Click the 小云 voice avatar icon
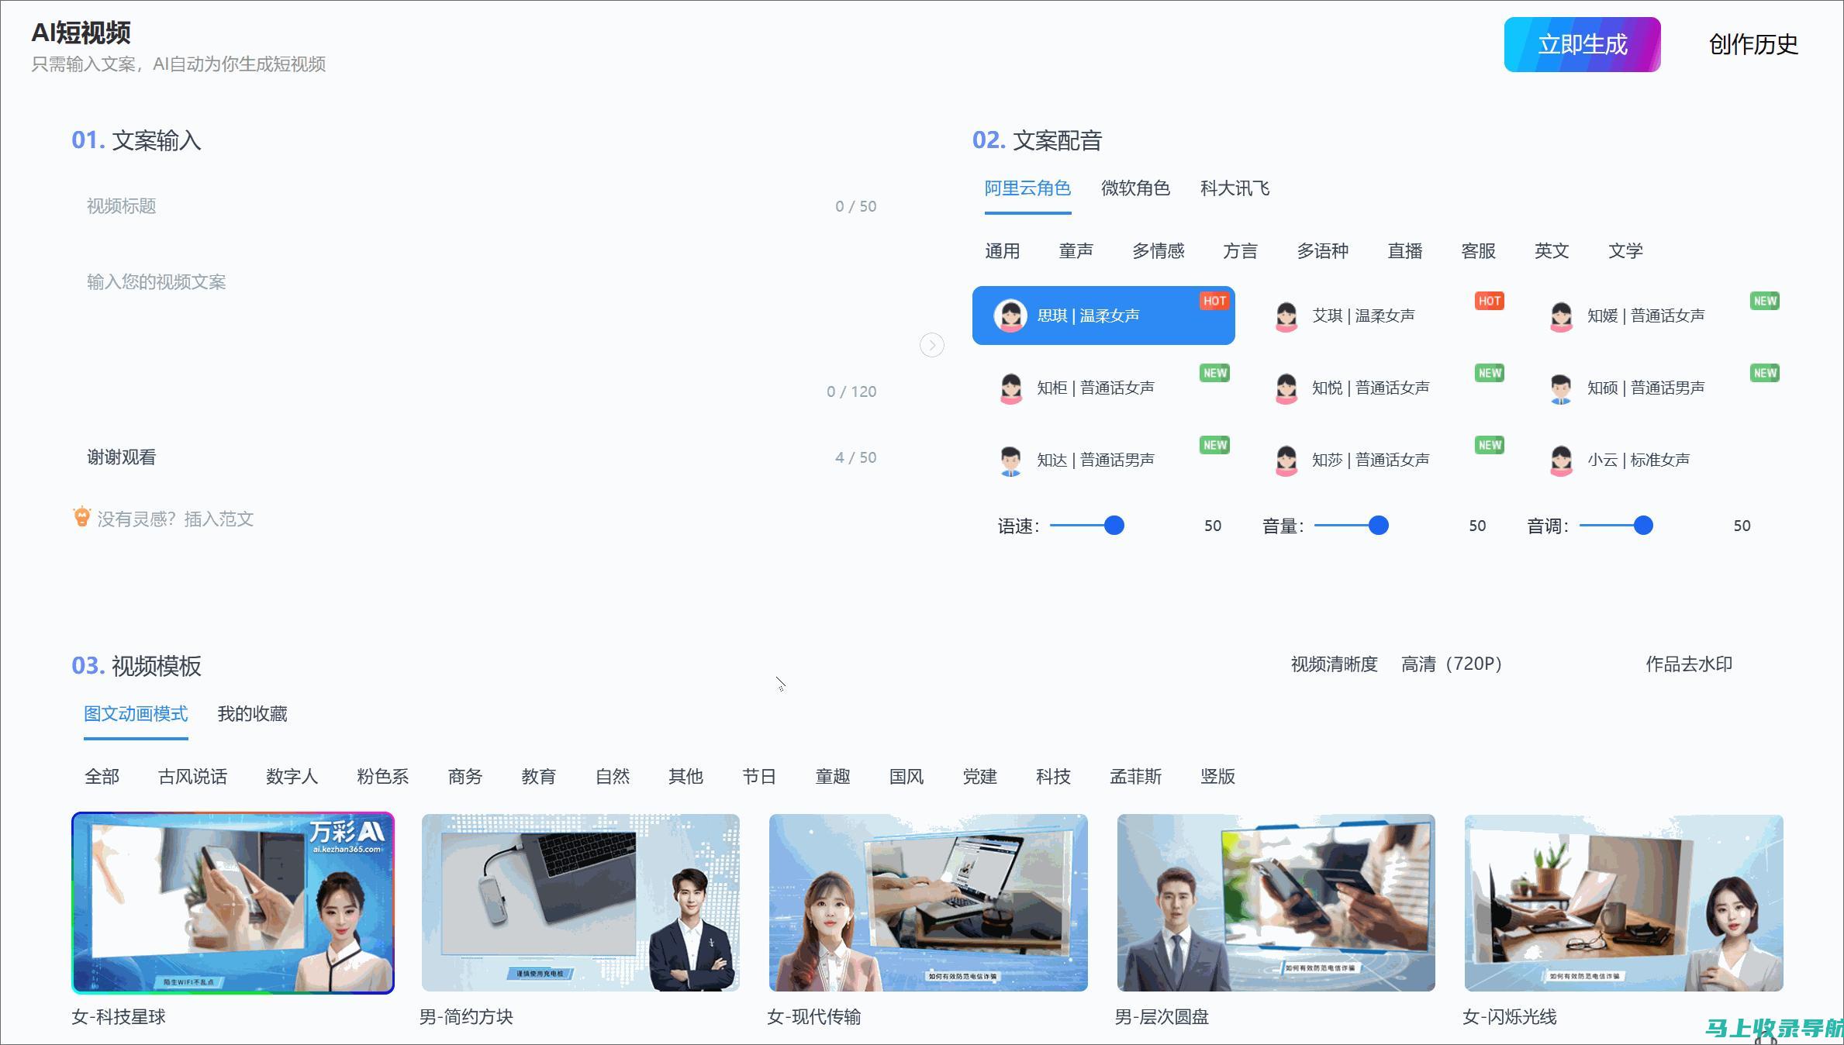 click(1561, 460)
